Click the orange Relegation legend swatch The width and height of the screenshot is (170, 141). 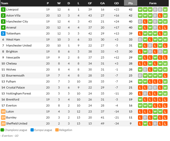[57, 130]
